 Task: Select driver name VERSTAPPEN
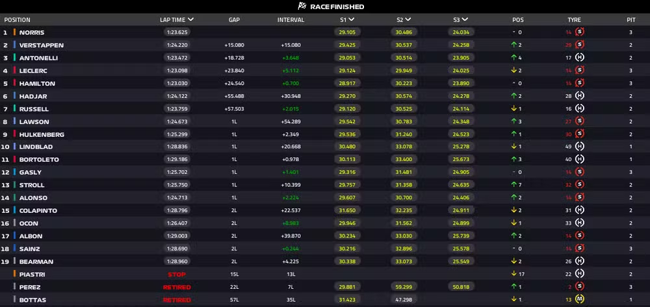pos(42,45)
